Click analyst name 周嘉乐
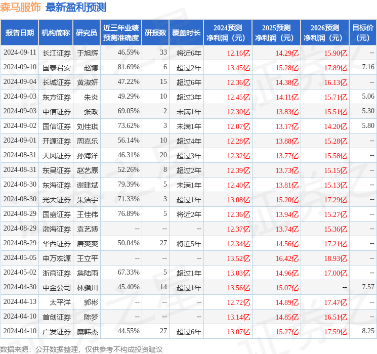The height and width of the screenshot is (354, 377). [88, 141]
